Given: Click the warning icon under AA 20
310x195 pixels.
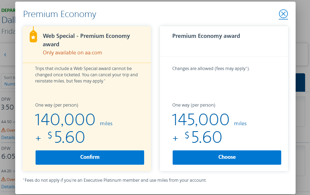Looking at the screenshot, I should click(x=3, y=179).
